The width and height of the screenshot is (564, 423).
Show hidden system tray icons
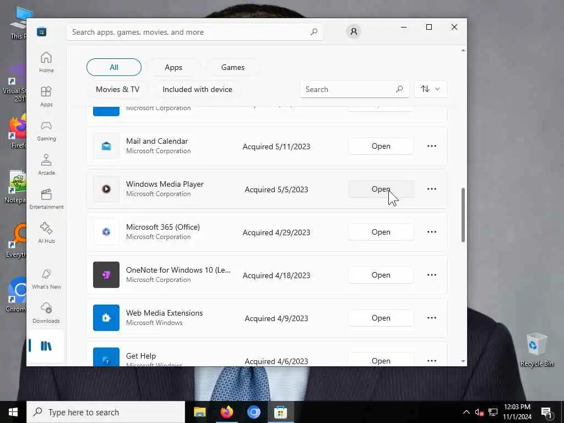pyautogui.click(x=466, y=412)
